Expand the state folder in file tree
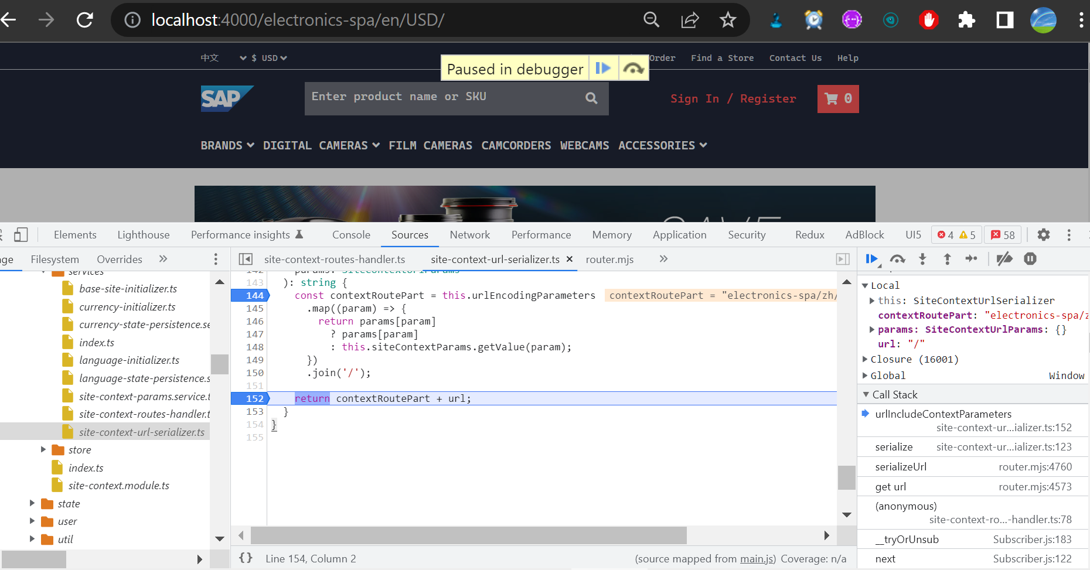 (x=32, y=503)
